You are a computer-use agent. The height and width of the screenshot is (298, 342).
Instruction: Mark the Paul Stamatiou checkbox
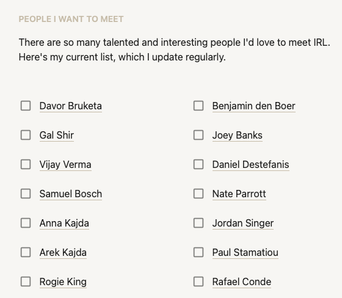198,252
